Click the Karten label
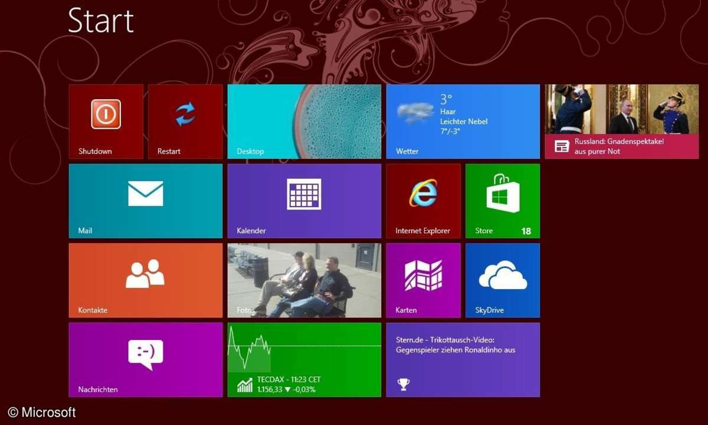This screenshot has height=425, width=708. point(406,310)
